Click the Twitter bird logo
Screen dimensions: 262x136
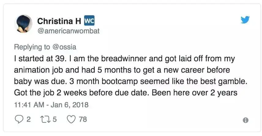[245, 20]
